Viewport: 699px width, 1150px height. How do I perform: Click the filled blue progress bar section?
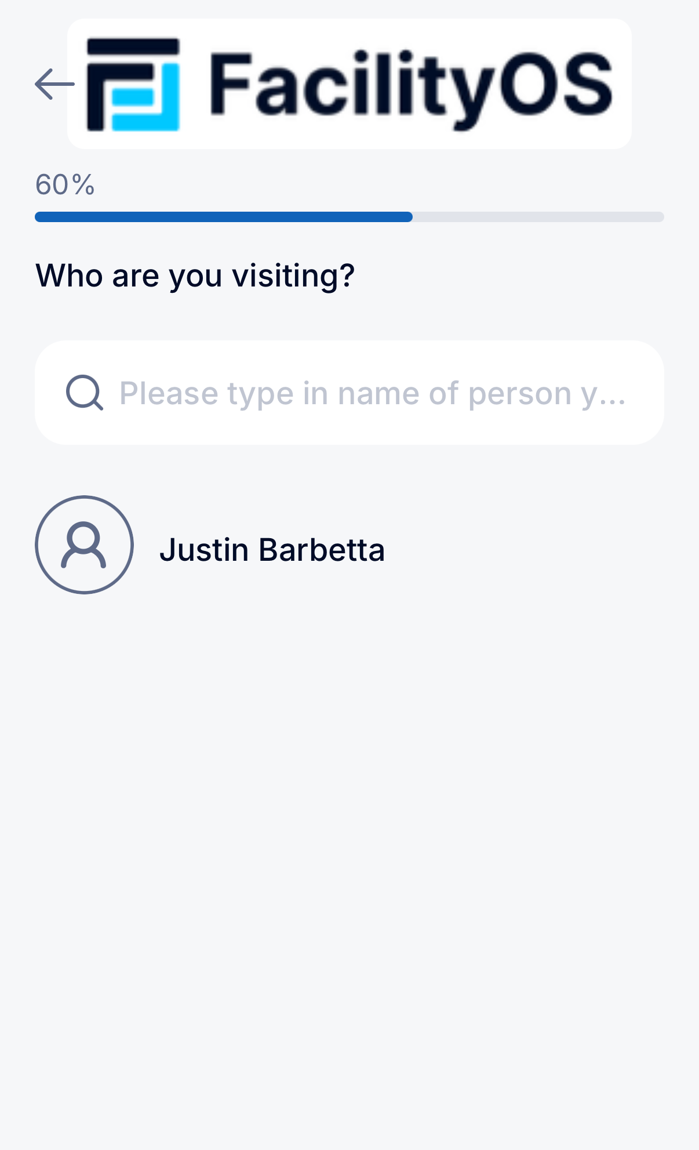tap(223, 217)
